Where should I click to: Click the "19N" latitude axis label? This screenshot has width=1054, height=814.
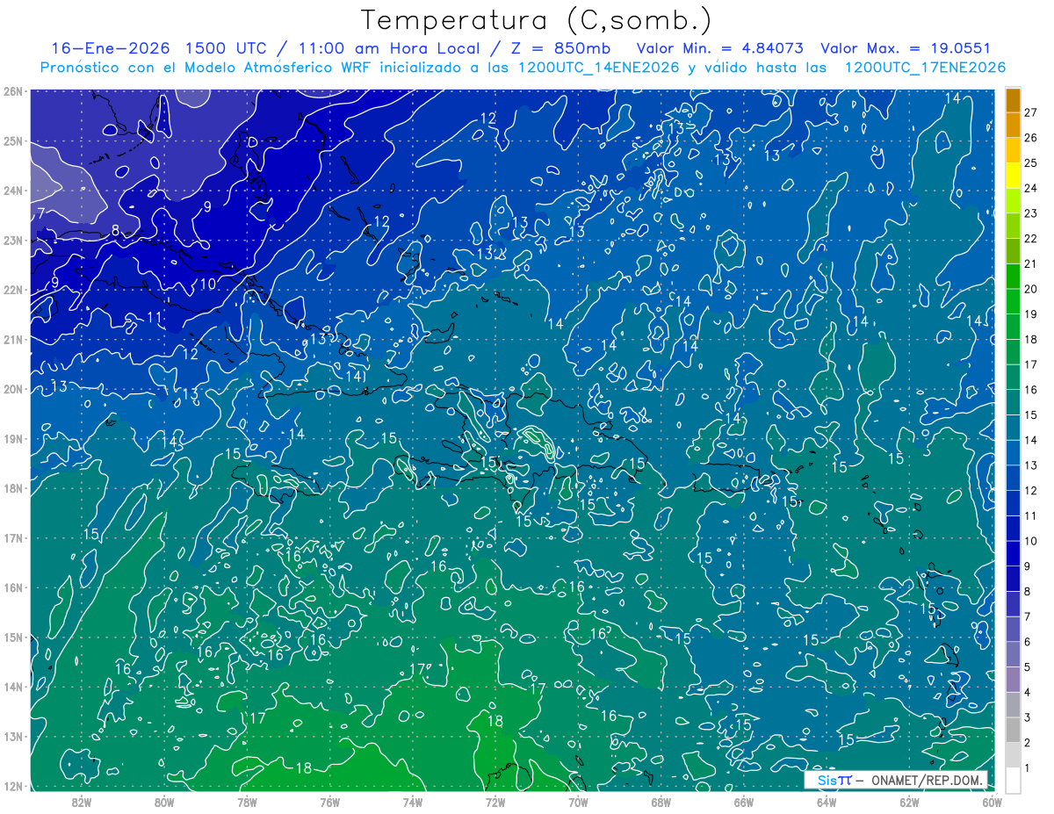tap(13, 438)
